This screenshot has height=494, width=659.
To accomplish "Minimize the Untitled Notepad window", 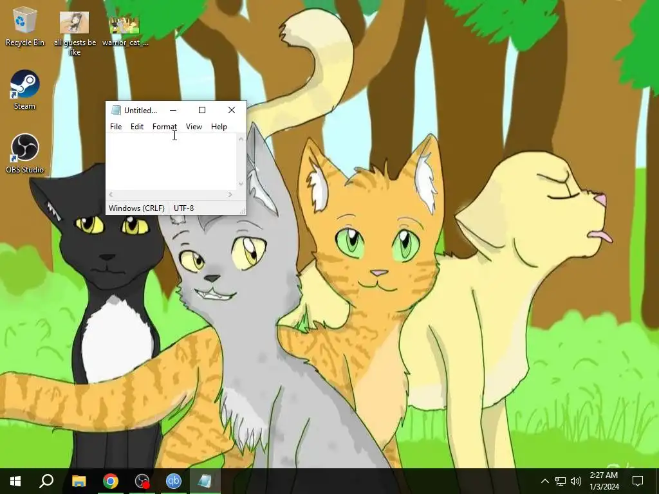I will (173, 110).
